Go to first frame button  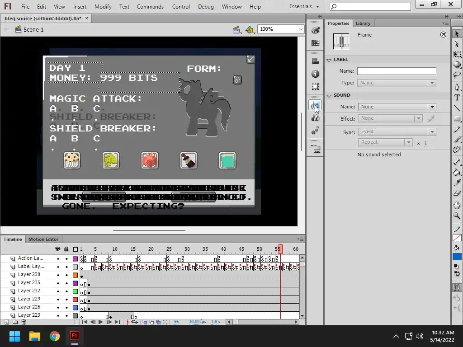pyautogui.click(x=85, y=322)
